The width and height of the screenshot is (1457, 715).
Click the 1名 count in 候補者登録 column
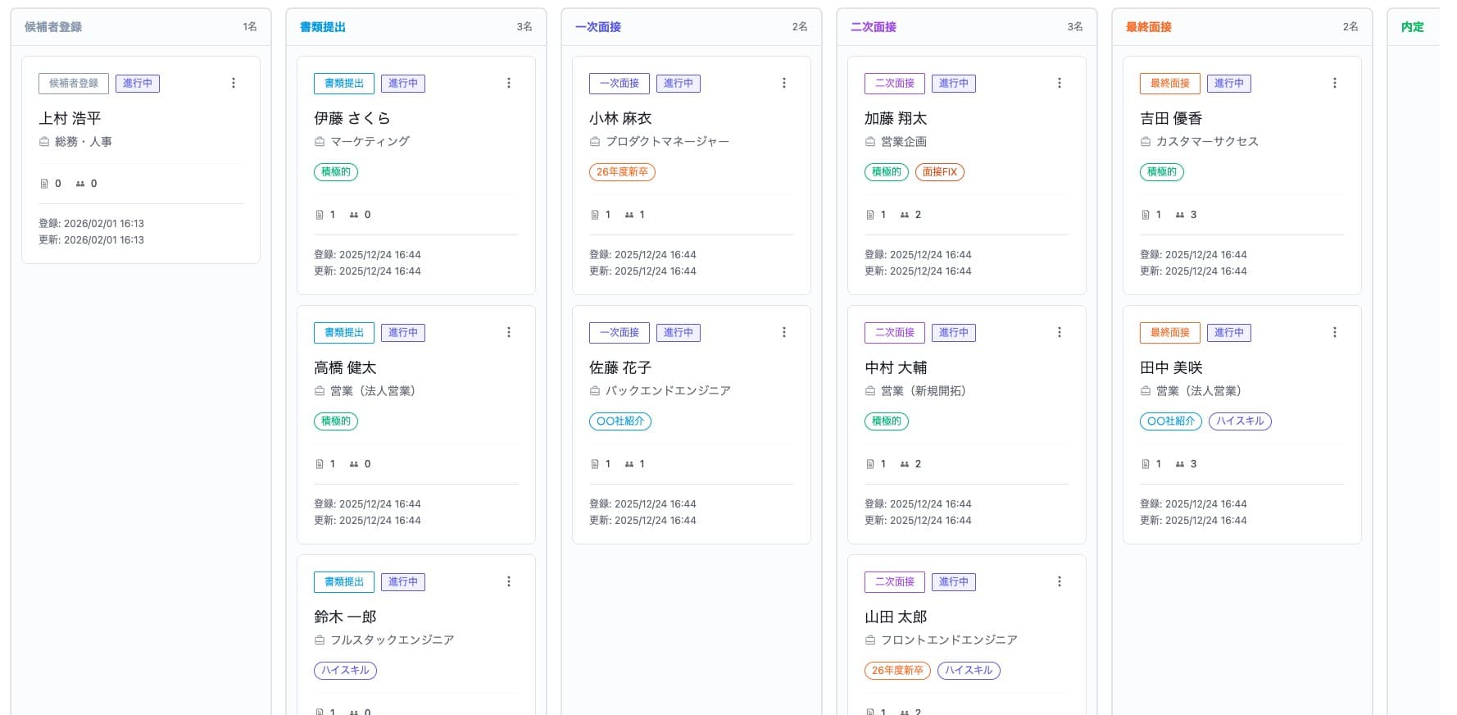coord(250,27)
